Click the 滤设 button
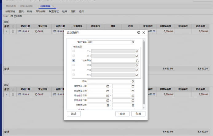 pos(73,114)
